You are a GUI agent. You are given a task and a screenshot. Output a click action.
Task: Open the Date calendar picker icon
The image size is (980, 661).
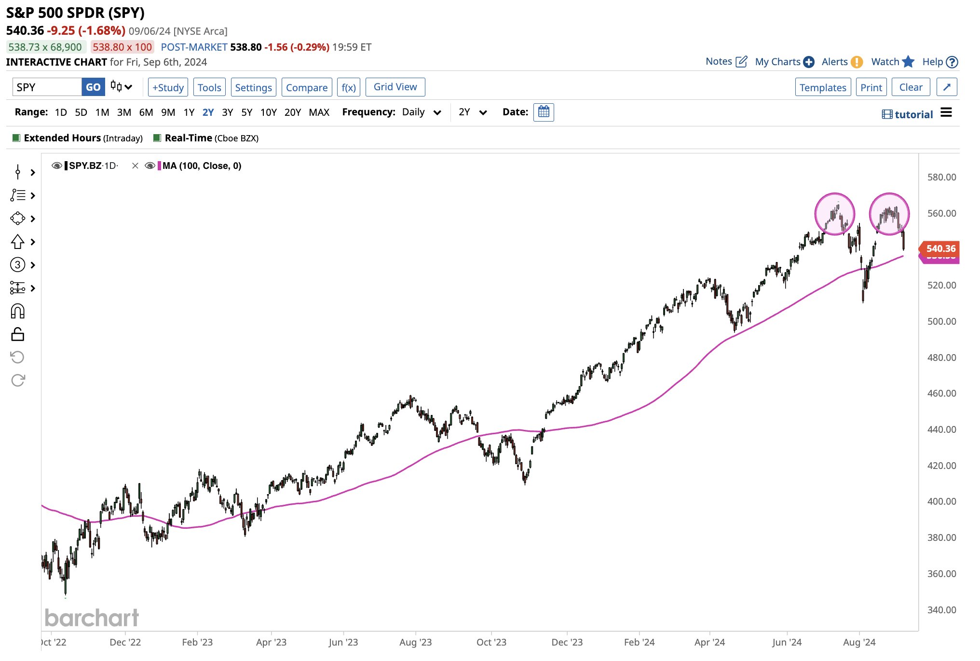click(544, 112)
